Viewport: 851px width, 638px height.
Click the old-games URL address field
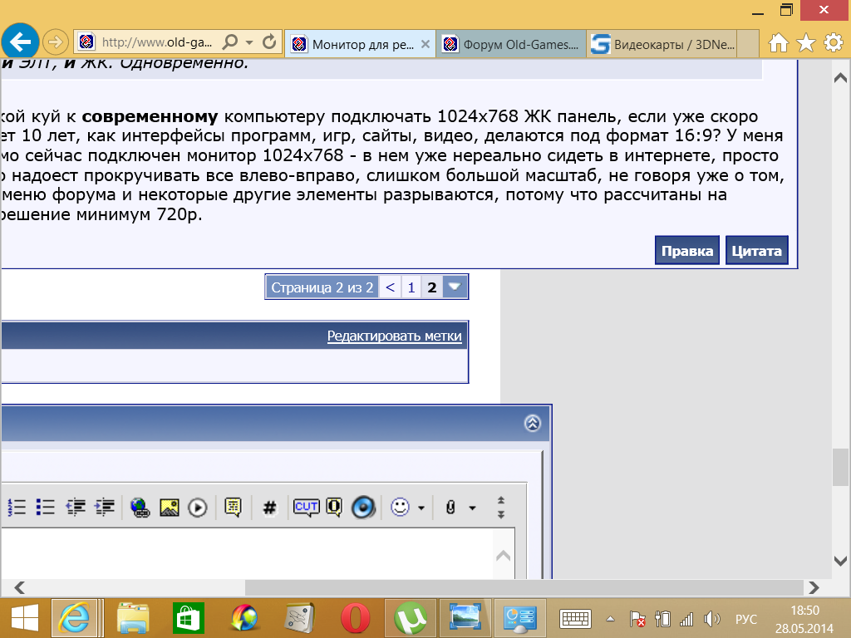click(157, 42)
